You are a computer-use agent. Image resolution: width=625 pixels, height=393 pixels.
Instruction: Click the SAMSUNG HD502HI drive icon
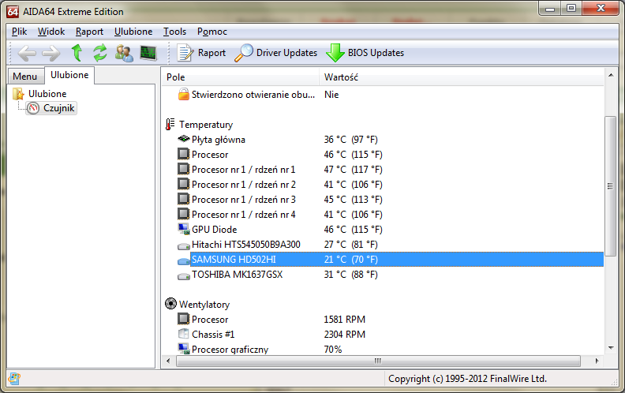click(184, 261)
